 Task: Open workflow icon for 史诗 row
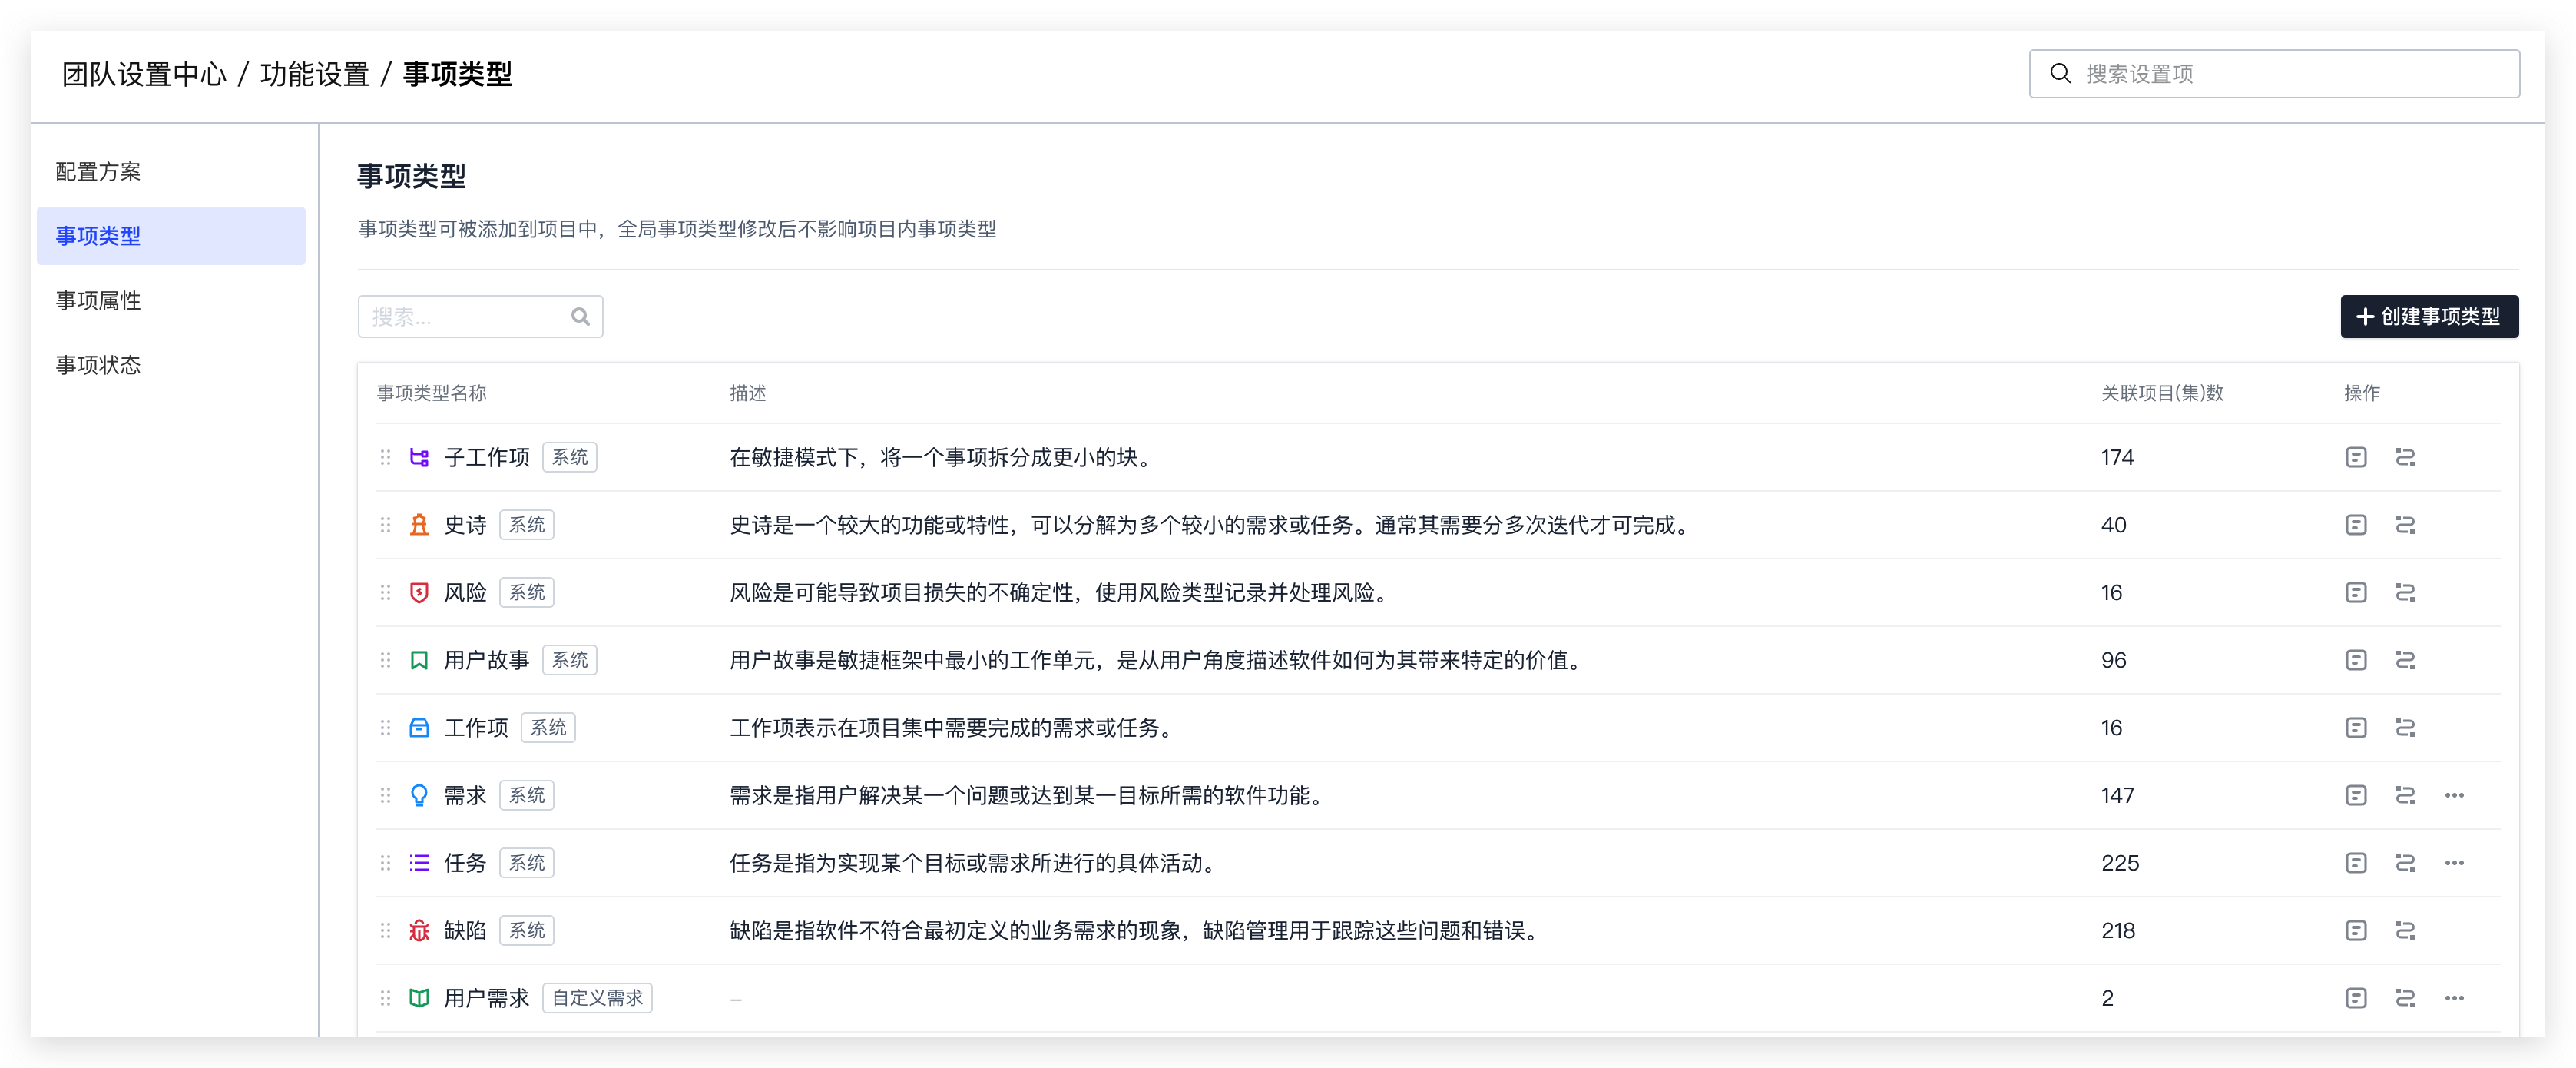point(2405,525)
